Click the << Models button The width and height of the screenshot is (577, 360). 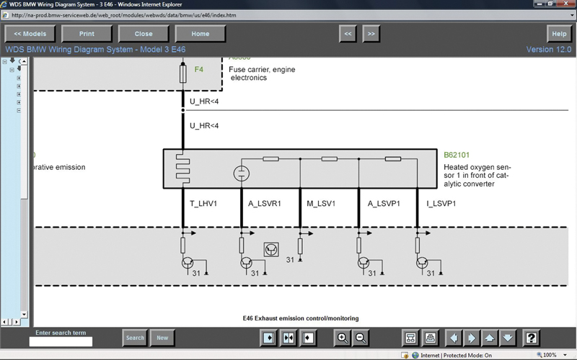(x=30, y=34)
